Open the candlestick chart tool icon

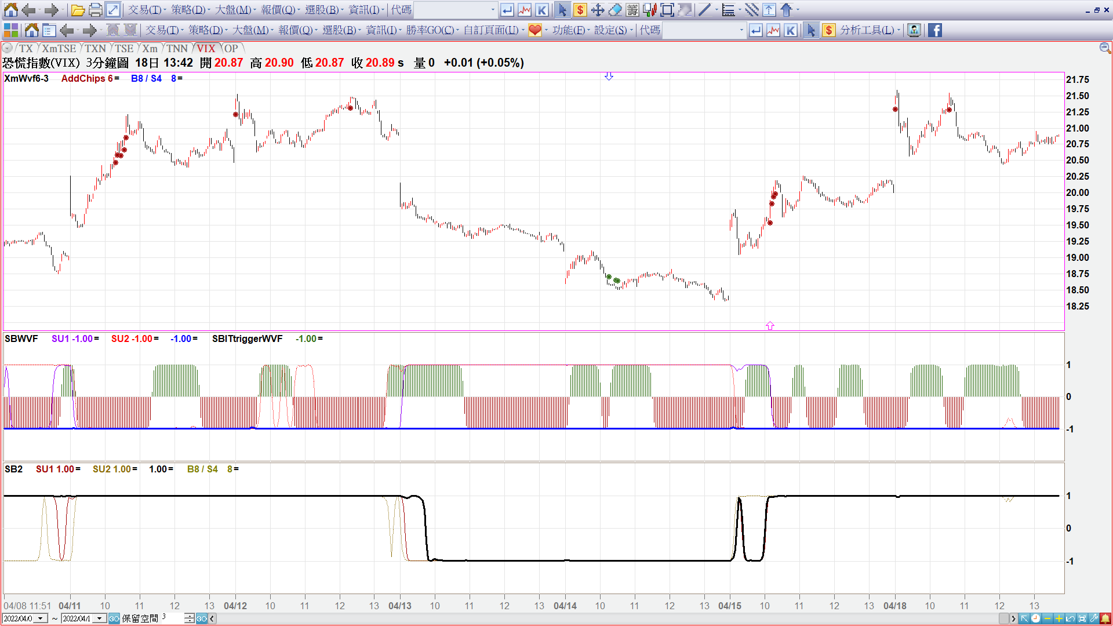click(650, 10)
